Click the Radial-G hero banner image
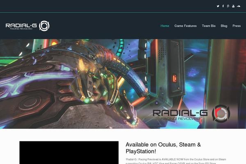This screenshot has height=164, width=246. point(123,84)
